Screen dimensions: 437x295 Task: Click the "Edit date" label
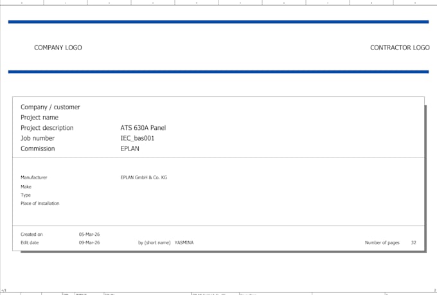pos(30,242)
